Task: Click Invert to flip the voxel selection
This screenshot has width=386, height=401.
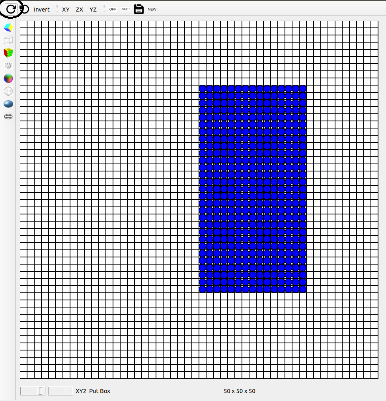Action: coord(41,9)
